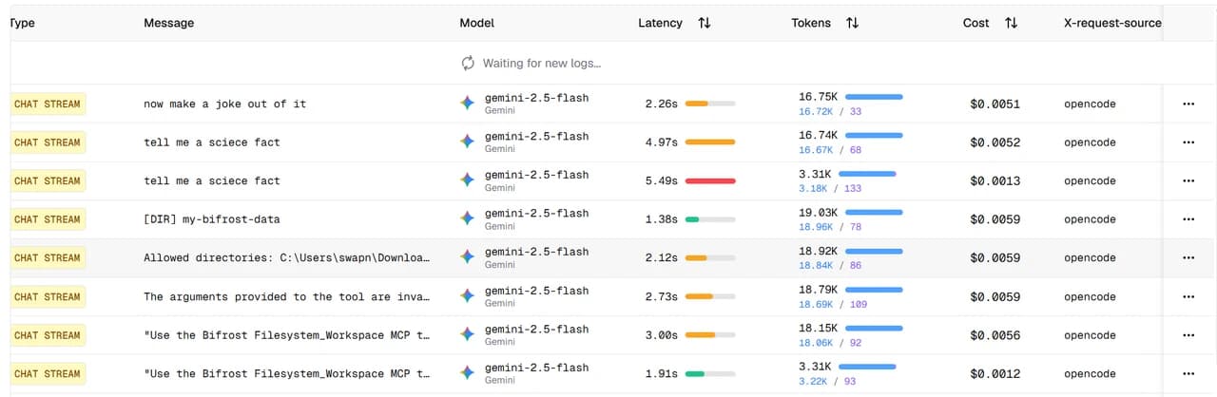Screen dimensions: 1217x397
Task: Open more options for the 3.00s latency row
Action: click(x=1188, y=335)
